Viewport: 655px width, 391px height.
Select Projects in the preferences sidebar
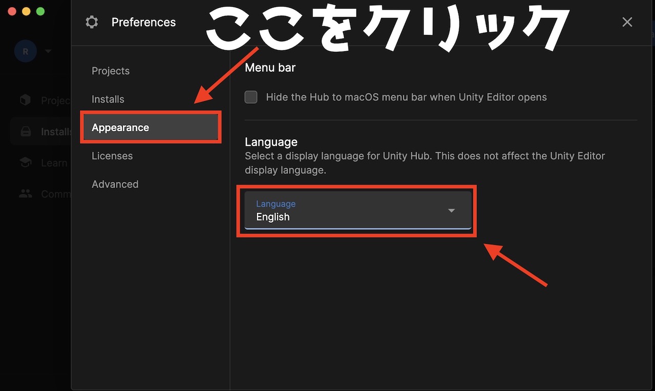pyautogui.click(x=111, y=71)
